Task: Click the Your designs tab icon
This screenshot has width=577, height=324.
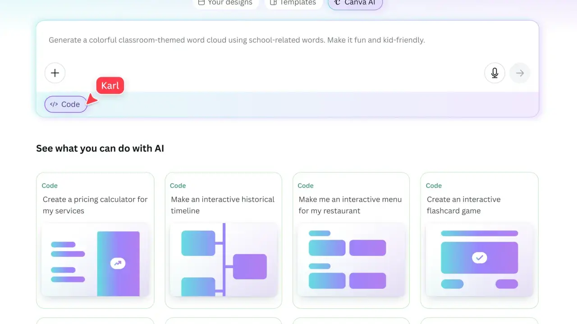Action: point(201,3)
